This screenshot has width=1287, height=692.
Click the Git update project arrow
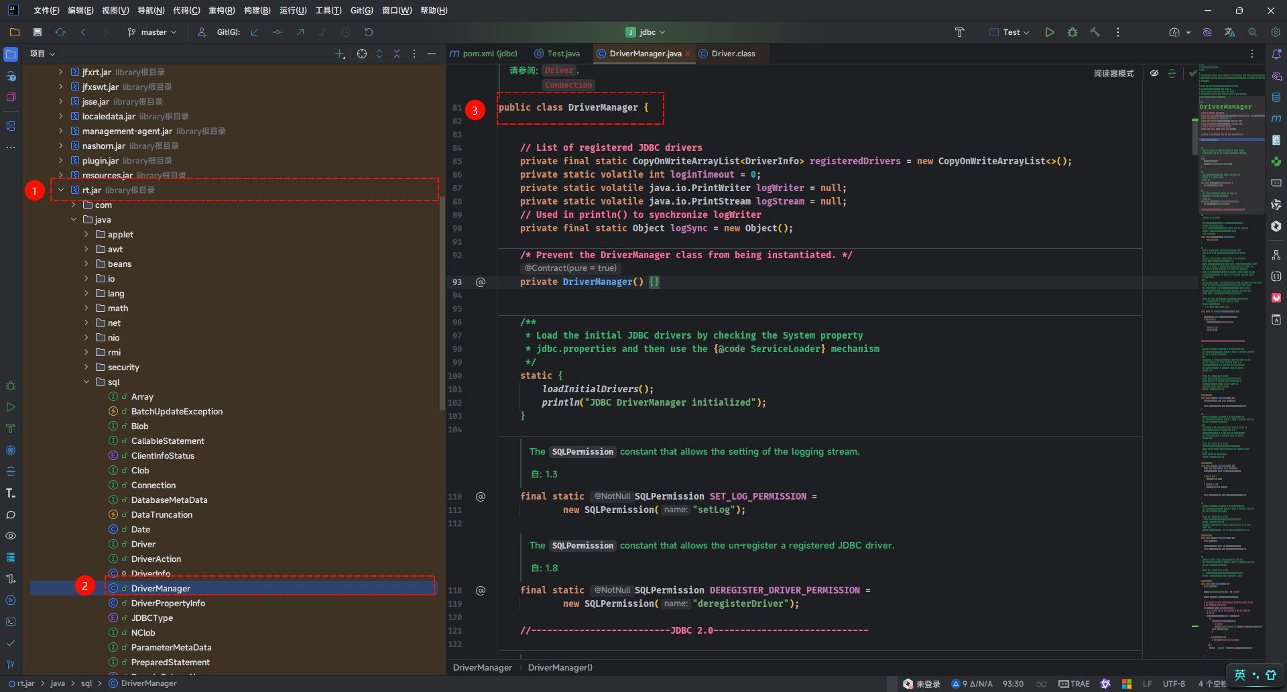click(255, 32)
